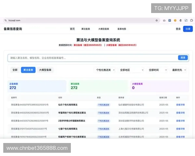Click the green 算法备案 272 stat card
Image resolution: width=195 pixels, height=156 pixels.
tap(98, 86)
